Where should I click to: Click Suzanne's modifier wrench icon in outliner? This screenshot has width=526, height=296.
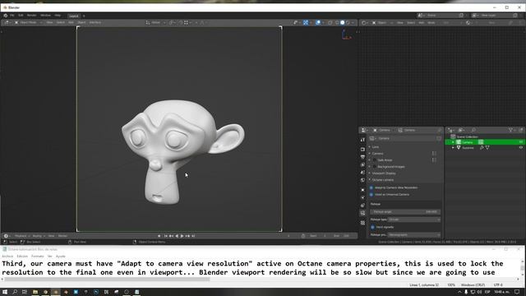click(482, 148)
